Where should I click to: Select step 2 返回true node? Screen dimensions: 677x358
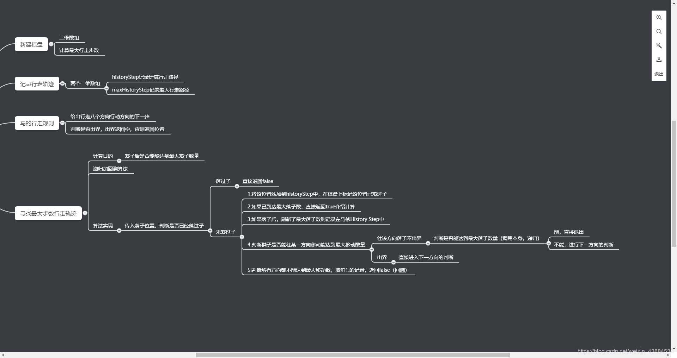coord(301,207)
